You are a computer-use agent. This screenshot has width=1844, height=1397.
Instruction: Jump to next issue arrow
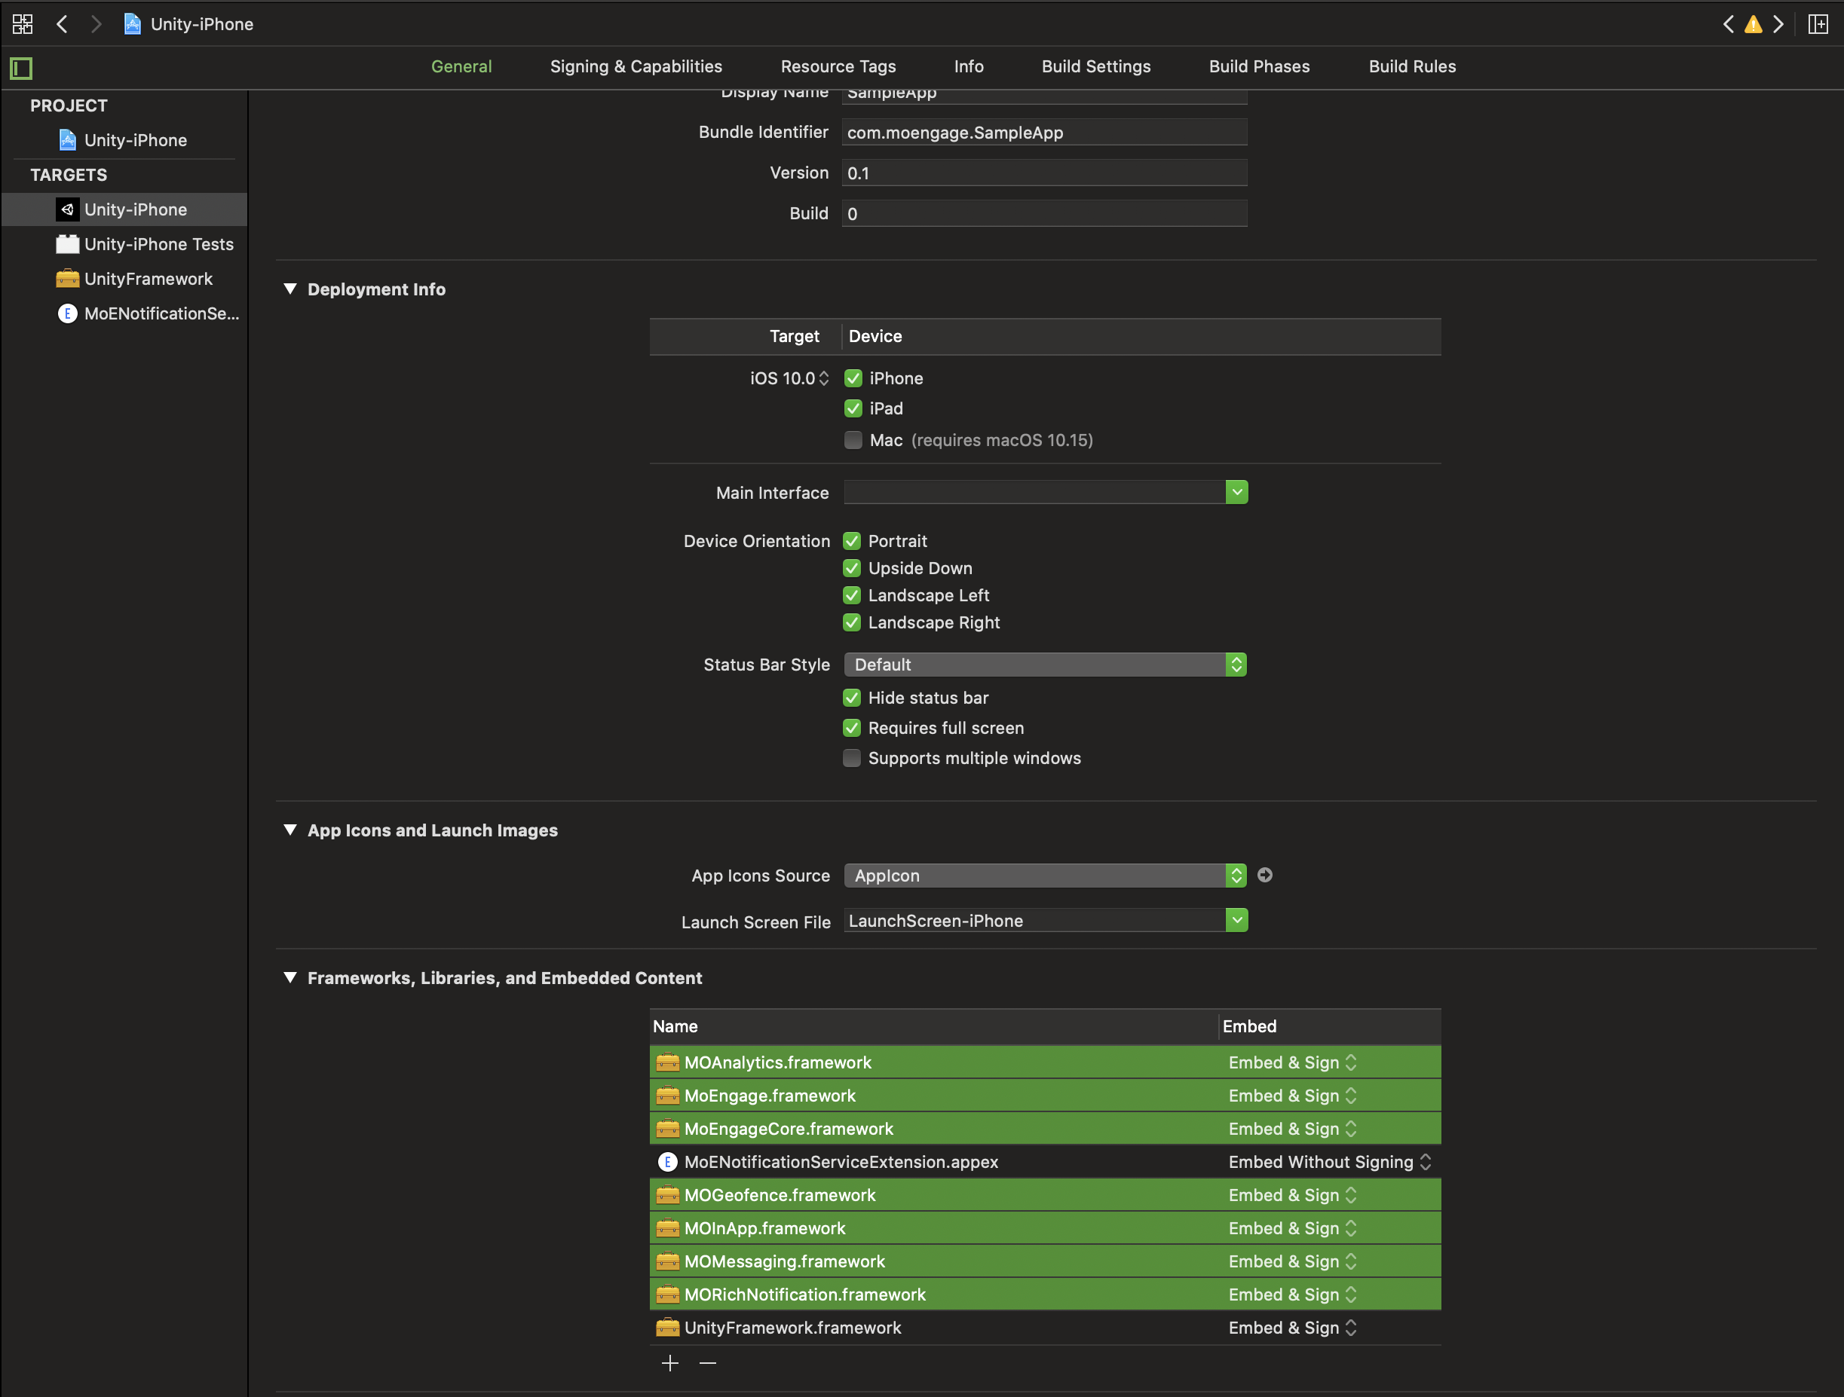pos(1779,24)
